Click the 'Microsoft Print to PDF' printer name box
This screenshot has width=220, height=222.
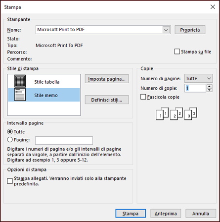pos(103,30)
